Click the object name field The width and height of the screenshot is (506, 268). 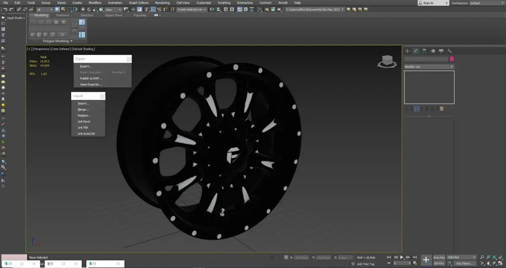click(x=426, y=59)
